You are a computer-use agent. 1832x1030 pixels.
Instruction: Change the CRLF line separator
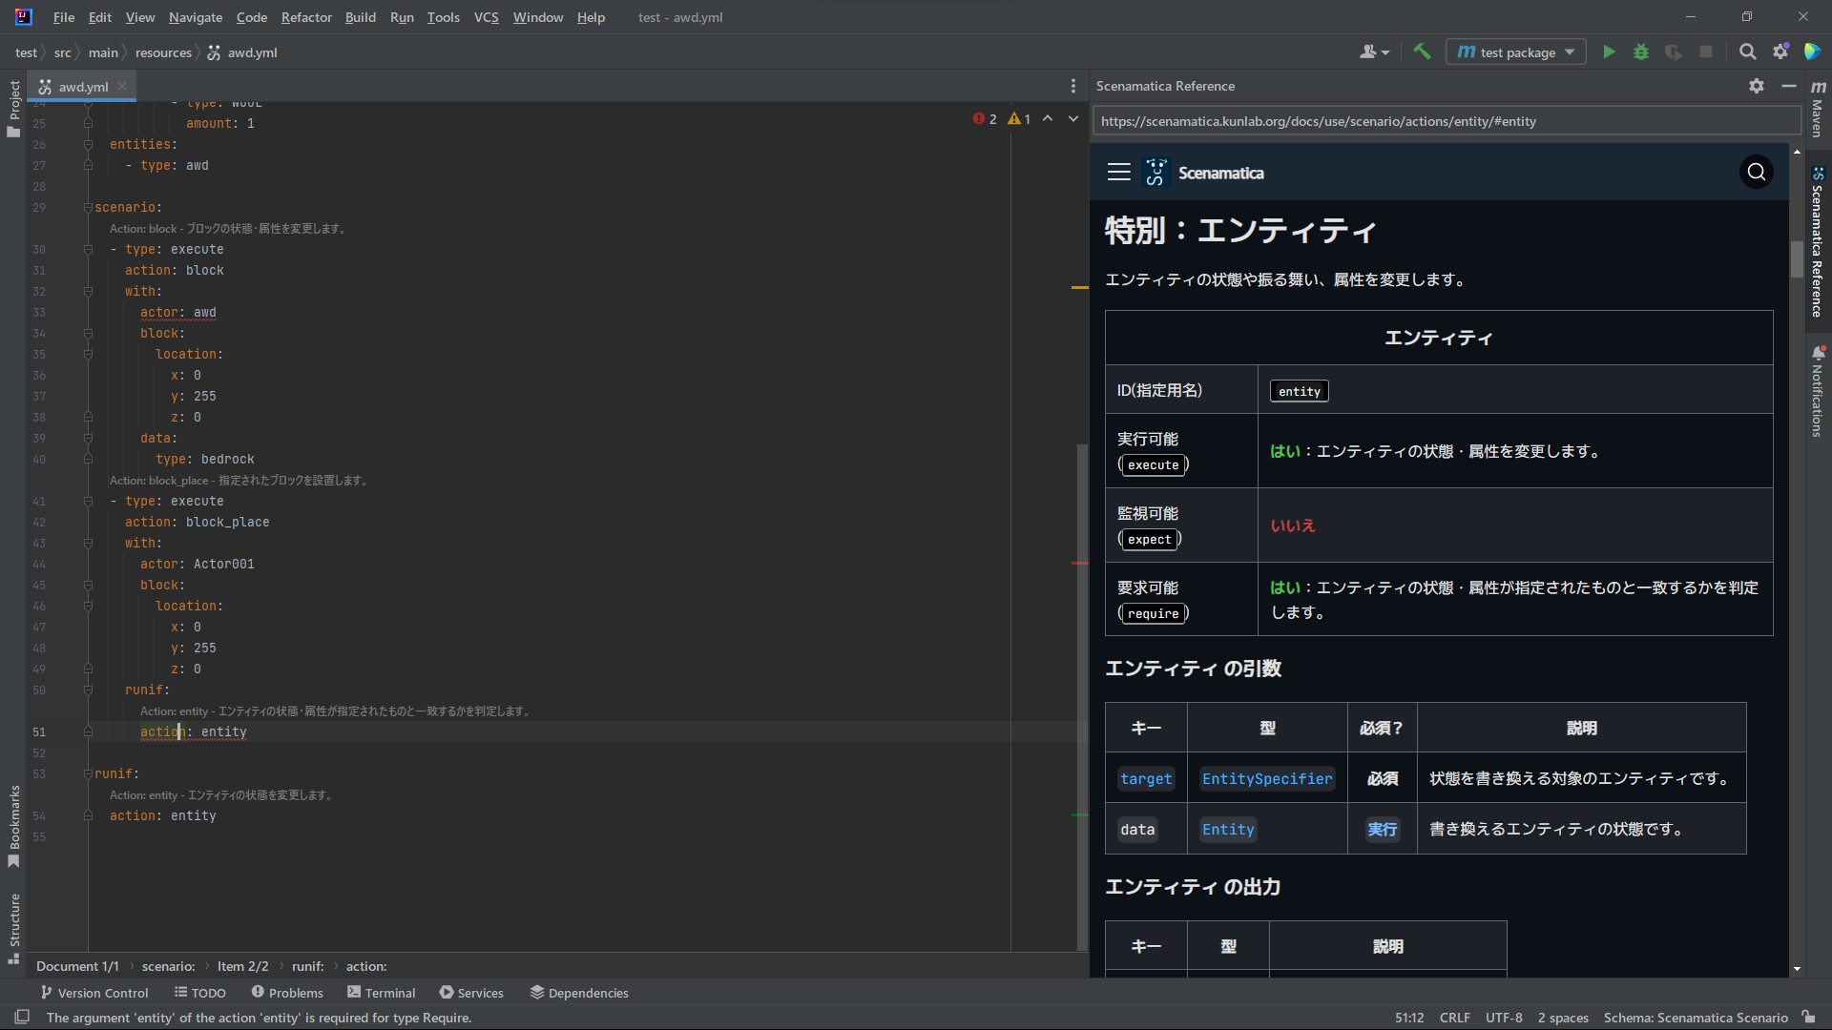coord(1455,1018)
